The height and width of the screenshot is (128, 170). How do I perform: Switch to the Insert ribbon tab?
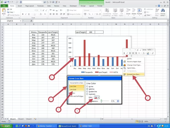click(x=20, y=6)
